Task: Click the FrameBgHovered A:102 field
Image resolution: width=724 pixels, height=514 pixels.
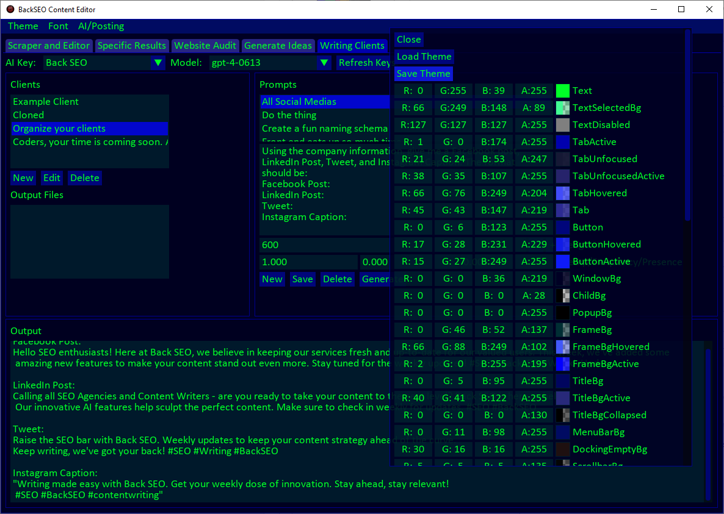Action: [534, 347]
